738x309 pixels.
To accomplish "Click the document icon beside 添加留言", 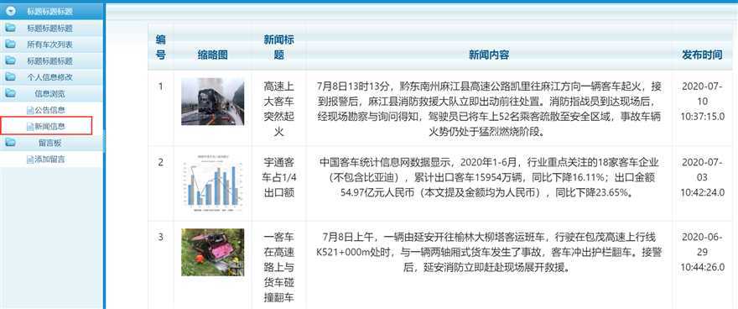I will tap(30, 160).
